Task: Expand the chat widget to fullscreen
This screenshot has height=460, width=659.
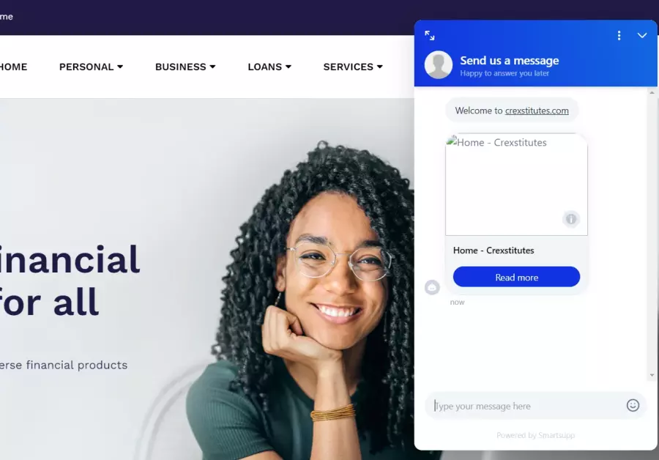Action: pos(430,35)
